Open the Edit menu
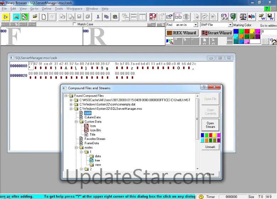 pos(13,8)
